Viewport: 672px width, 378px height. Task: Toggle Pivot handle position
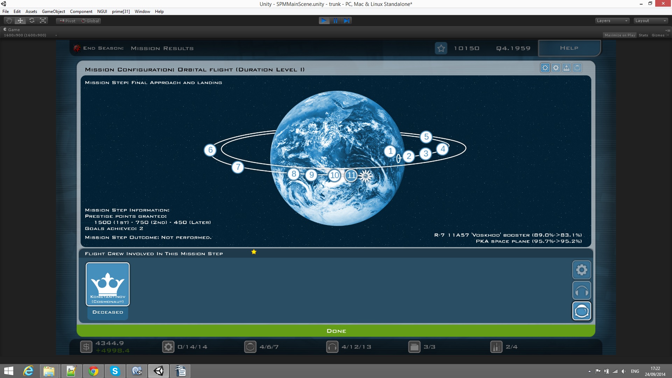68,21
